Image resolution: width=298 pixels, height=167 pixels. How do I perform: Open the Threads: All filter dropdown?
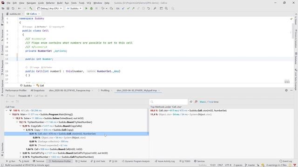coord(25,96)
